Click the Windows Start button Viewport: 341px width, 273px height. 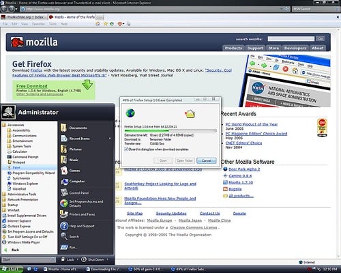point(12,269)
